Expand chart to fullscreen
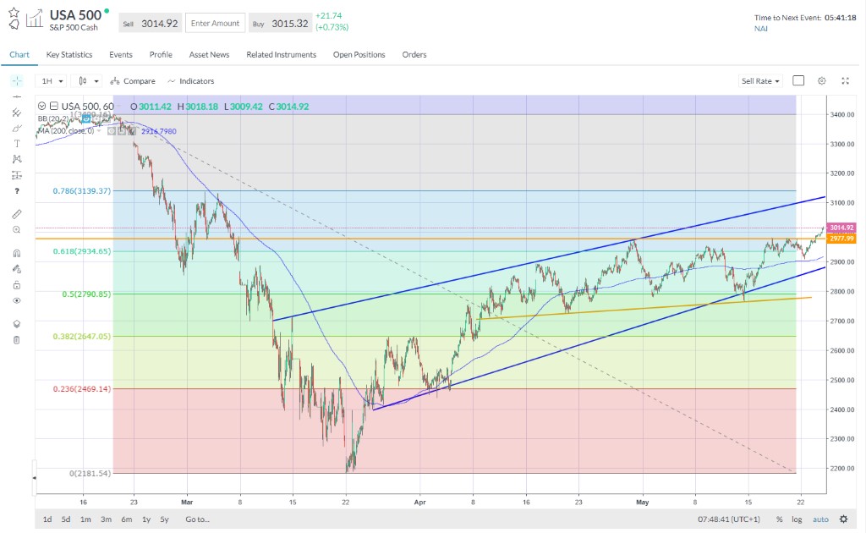Image resolution: width=866 pixels, height=533 pixels. click(x=845, y=81)
